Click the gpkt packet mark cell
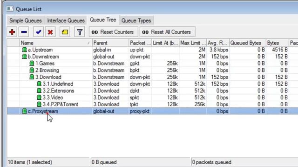Screen dimensions: 298x167 (140, 64)
